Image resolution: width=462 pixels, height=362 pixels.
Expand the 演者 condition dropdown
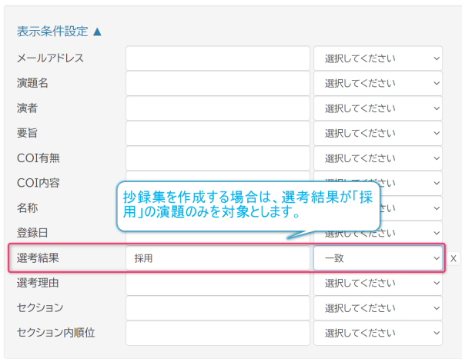(x=378, y=108)
